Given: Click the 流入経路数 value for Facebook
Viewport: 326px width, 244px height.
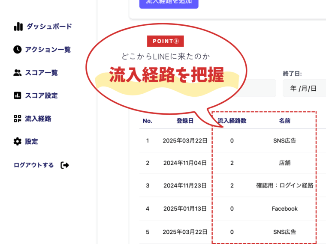Looking at the screenshot, I should pos(232,209).
